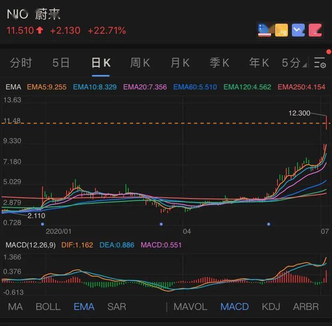Tap the NIO 蔚来 stock title
This screenshot has width=332, height=326.
pyautogui.click(x=34, y=14)
